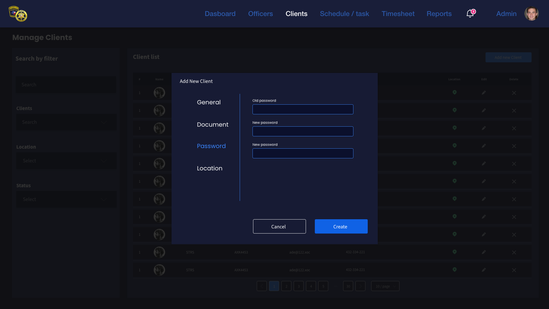Expand the Status select dropdown
The height and width of the screenshot is (309, 549).
(x=66, y=200)
